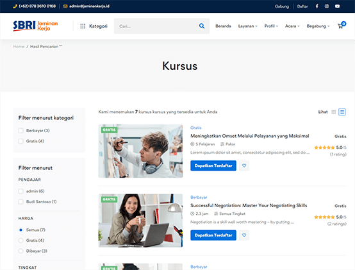
Task: Click the Daftar link in top bar
Action: pyautogui.click(x=302, y=6)
